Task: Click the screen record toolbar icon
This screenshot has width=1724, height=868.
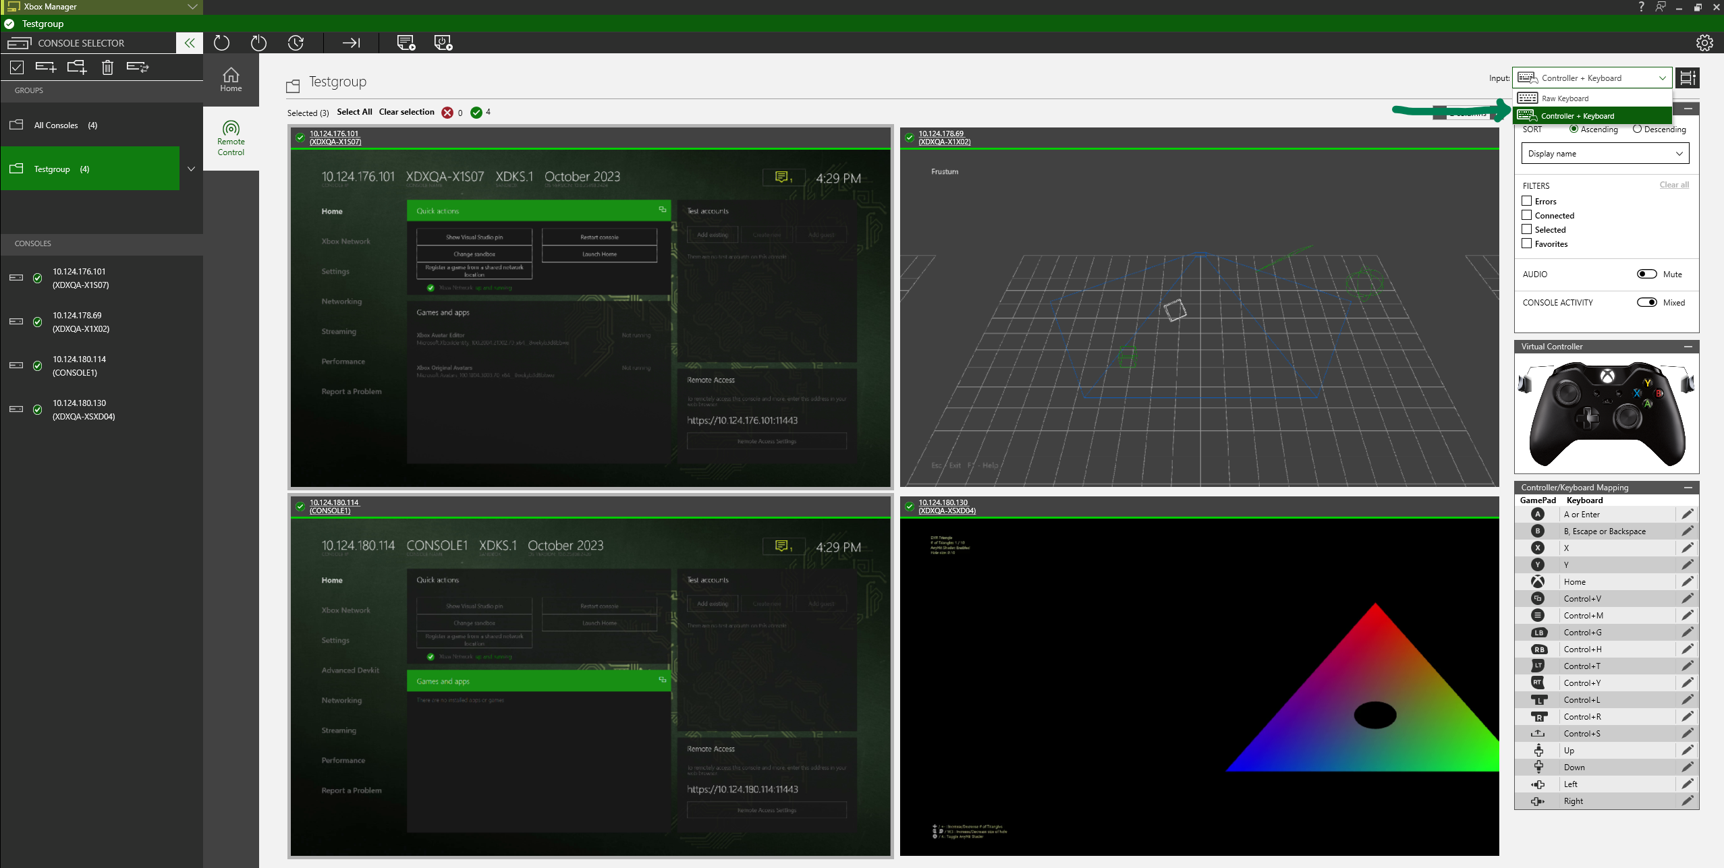Action: click(443, 43)
